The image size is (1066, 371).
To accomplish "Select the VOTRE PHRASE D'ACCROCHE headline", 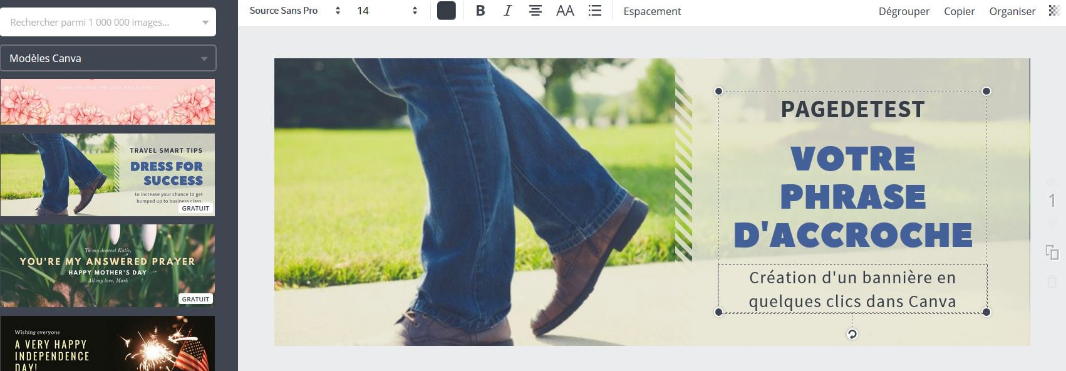I will (x=852, y=197).
